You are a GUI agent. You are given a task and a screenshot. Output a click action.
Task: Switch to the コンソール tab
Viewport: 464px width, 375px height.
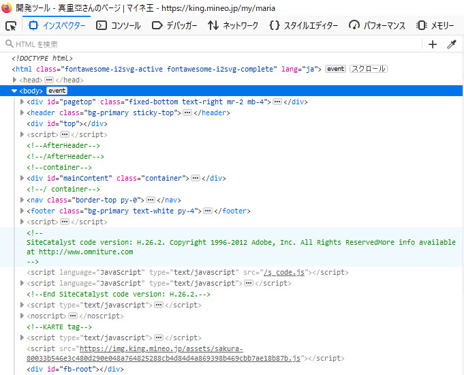[119, 26]
